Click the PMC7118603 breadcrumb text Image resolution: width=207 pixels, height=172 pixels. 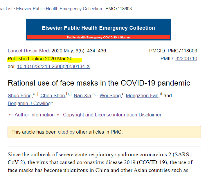click(x=118, y=9)
